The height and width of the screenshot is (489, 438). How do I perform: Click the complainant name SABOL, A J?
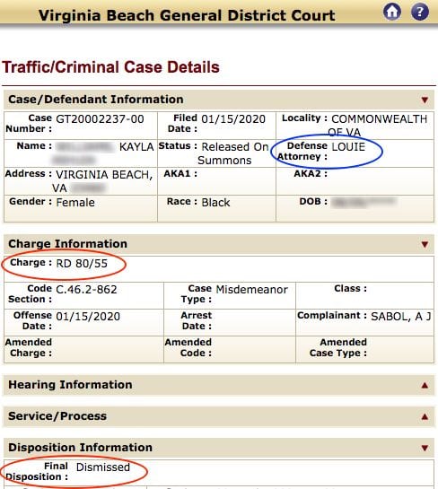pyautogui.click(x=401, y=317)
